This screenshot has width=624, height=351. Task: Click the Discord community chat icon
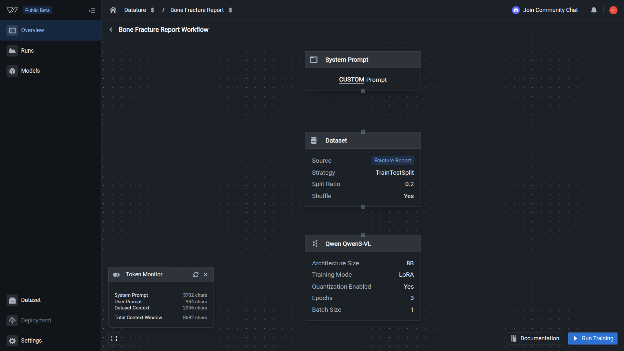pyautogui.click(x=516, y=10)
